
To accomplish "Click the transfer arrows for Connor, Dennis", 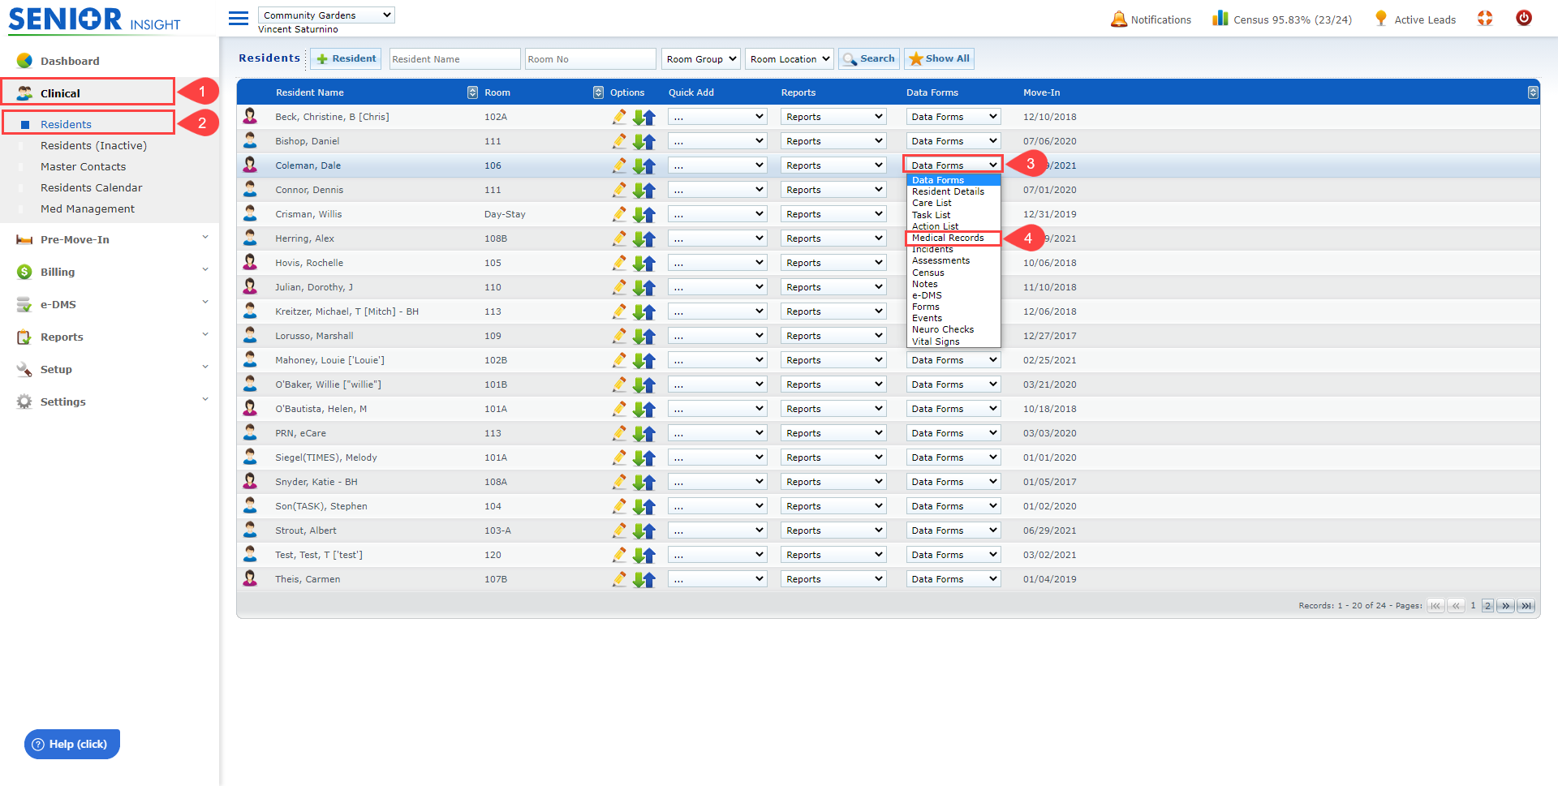I will click(x=644, y=190).
